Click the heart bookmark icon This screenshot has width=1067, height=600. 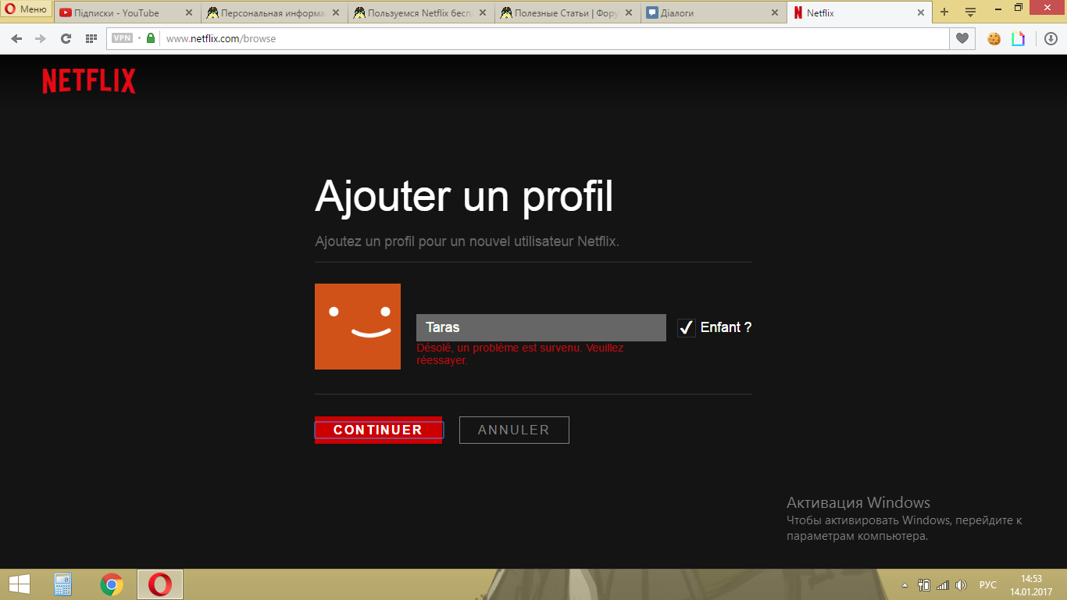pyautogui.click(x=962, y=38)
